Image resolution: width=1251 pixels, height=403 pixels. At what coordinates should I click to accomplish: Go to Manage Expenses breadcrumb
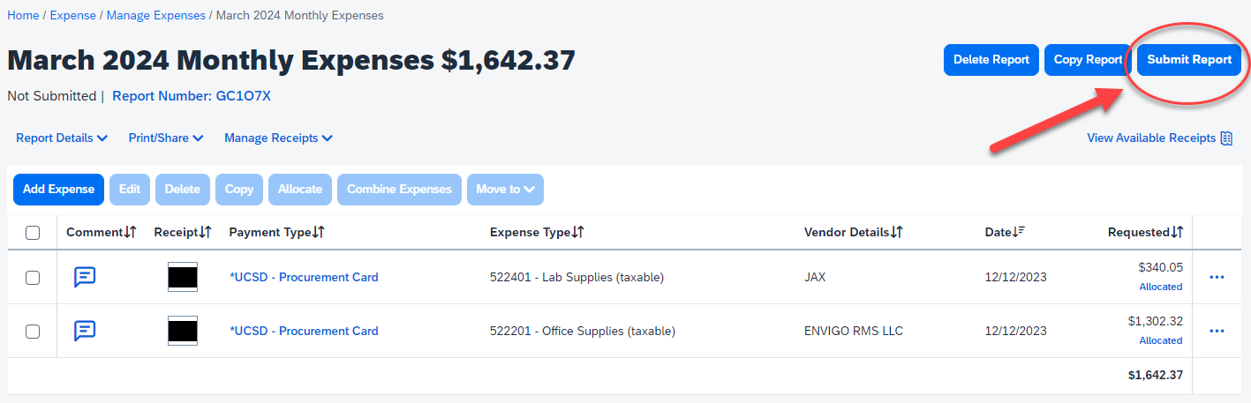(x=155, y=16)
